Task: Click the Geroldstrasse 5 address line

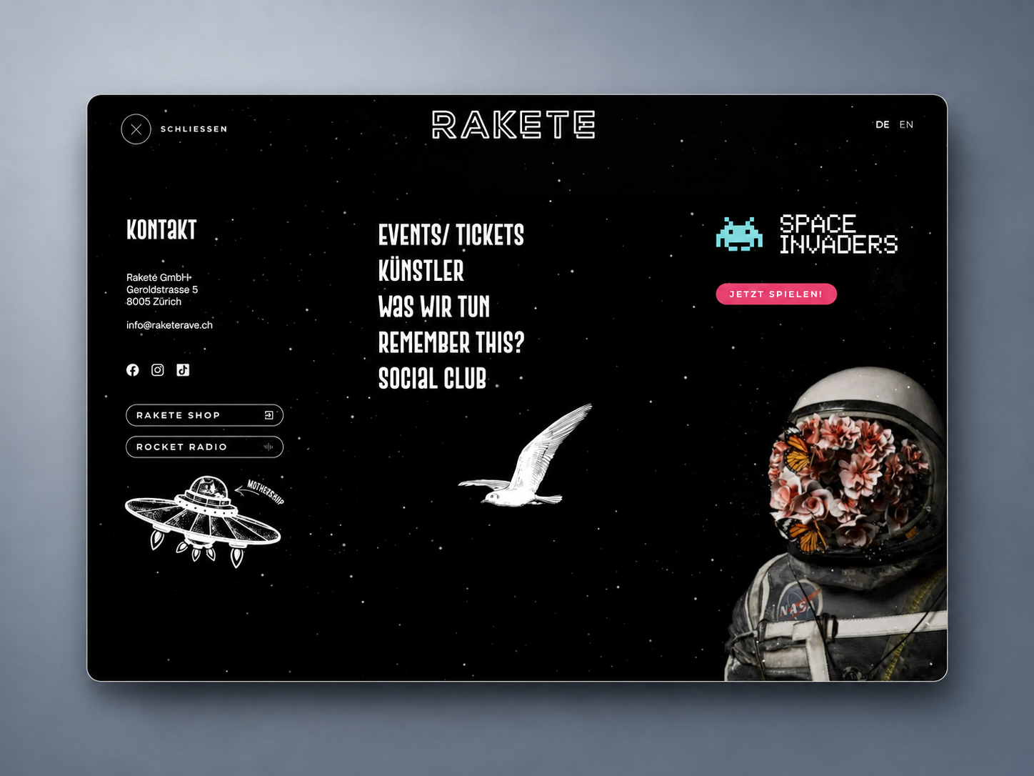Action: point(162,289)
